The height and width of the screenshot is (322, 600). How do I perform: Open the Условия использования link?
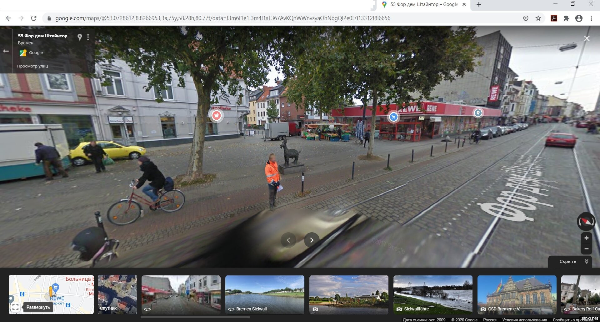(x=524, y=320)
